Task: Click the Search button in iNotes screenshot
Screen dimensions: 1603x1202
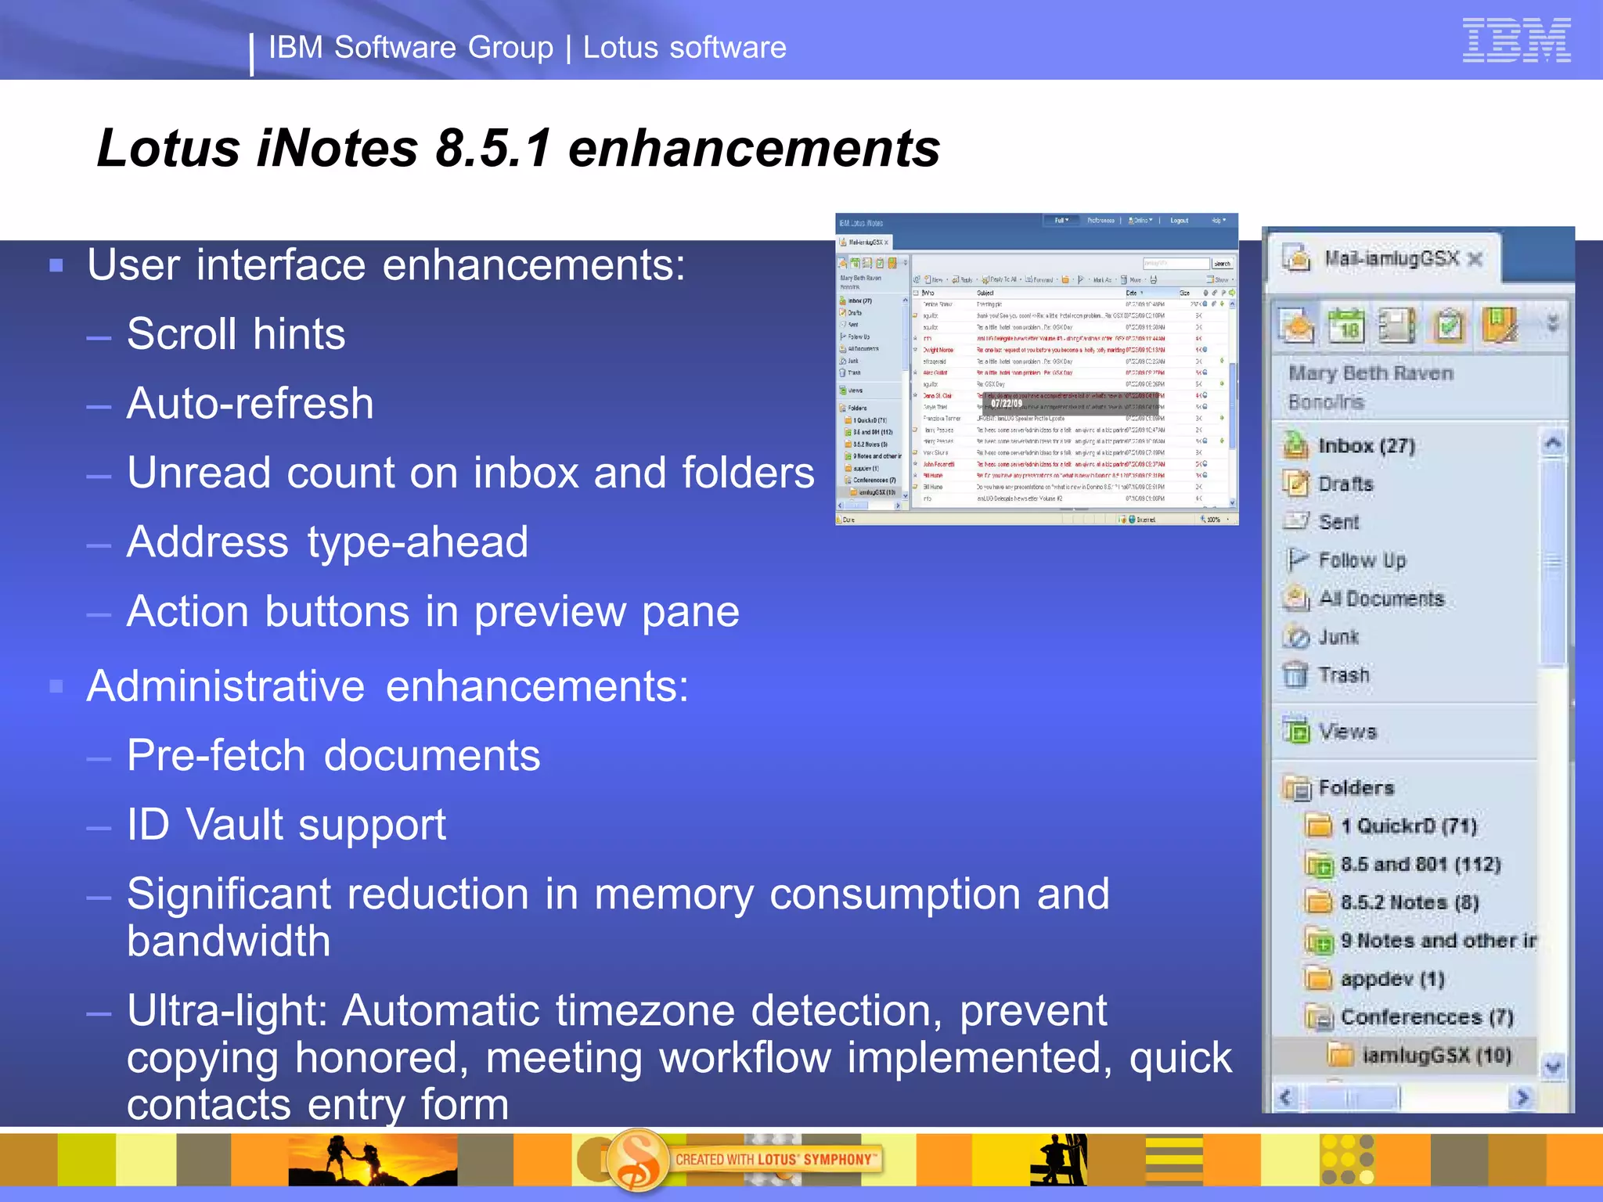Action: [x=1222, y=264]
